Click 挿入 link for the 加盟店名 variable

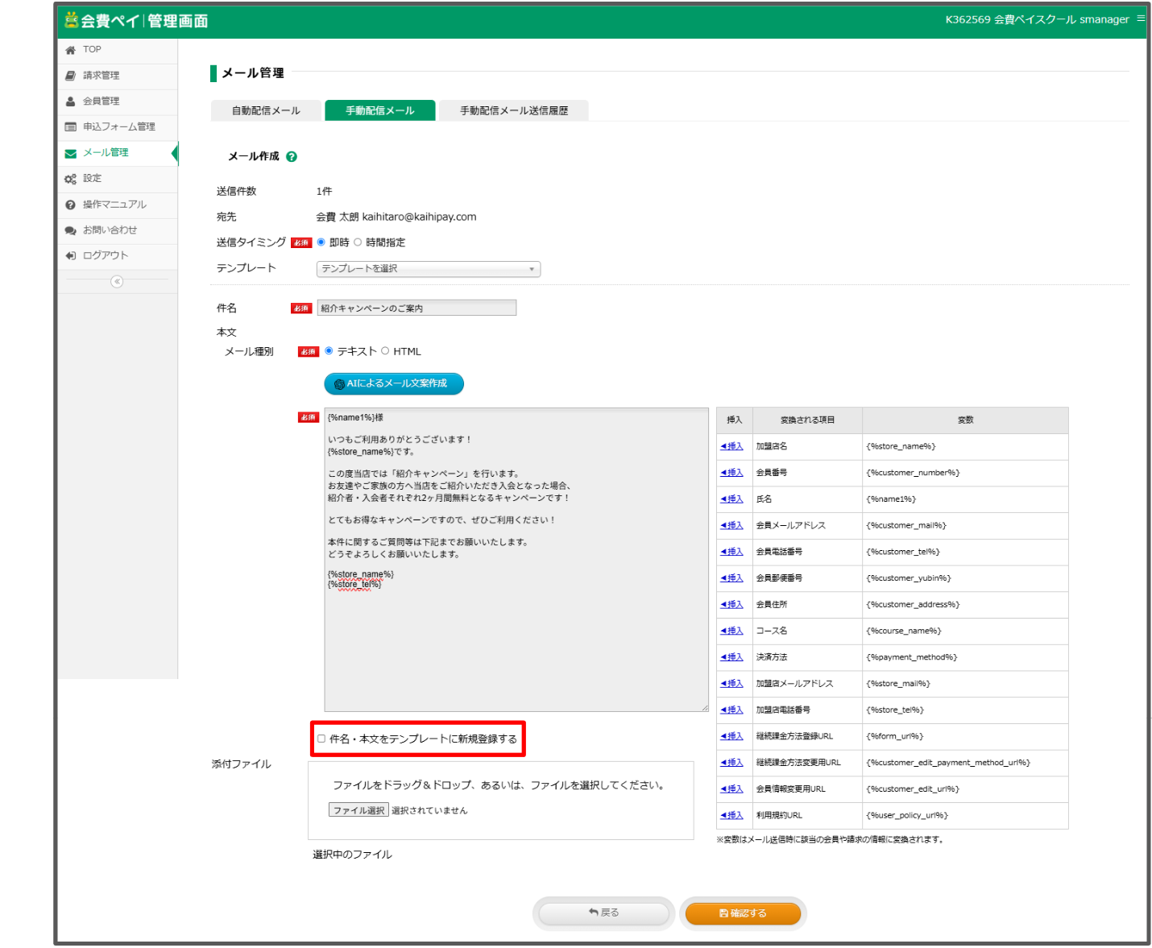pos(732,446)
